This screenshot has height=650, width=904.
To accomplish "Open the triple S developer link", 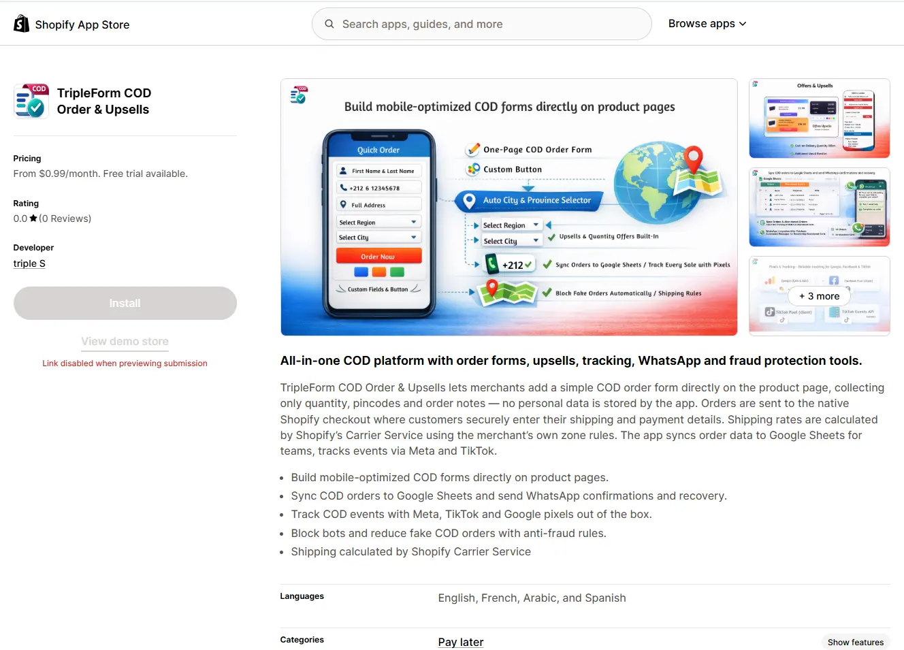I will click(x=29, y=263).
